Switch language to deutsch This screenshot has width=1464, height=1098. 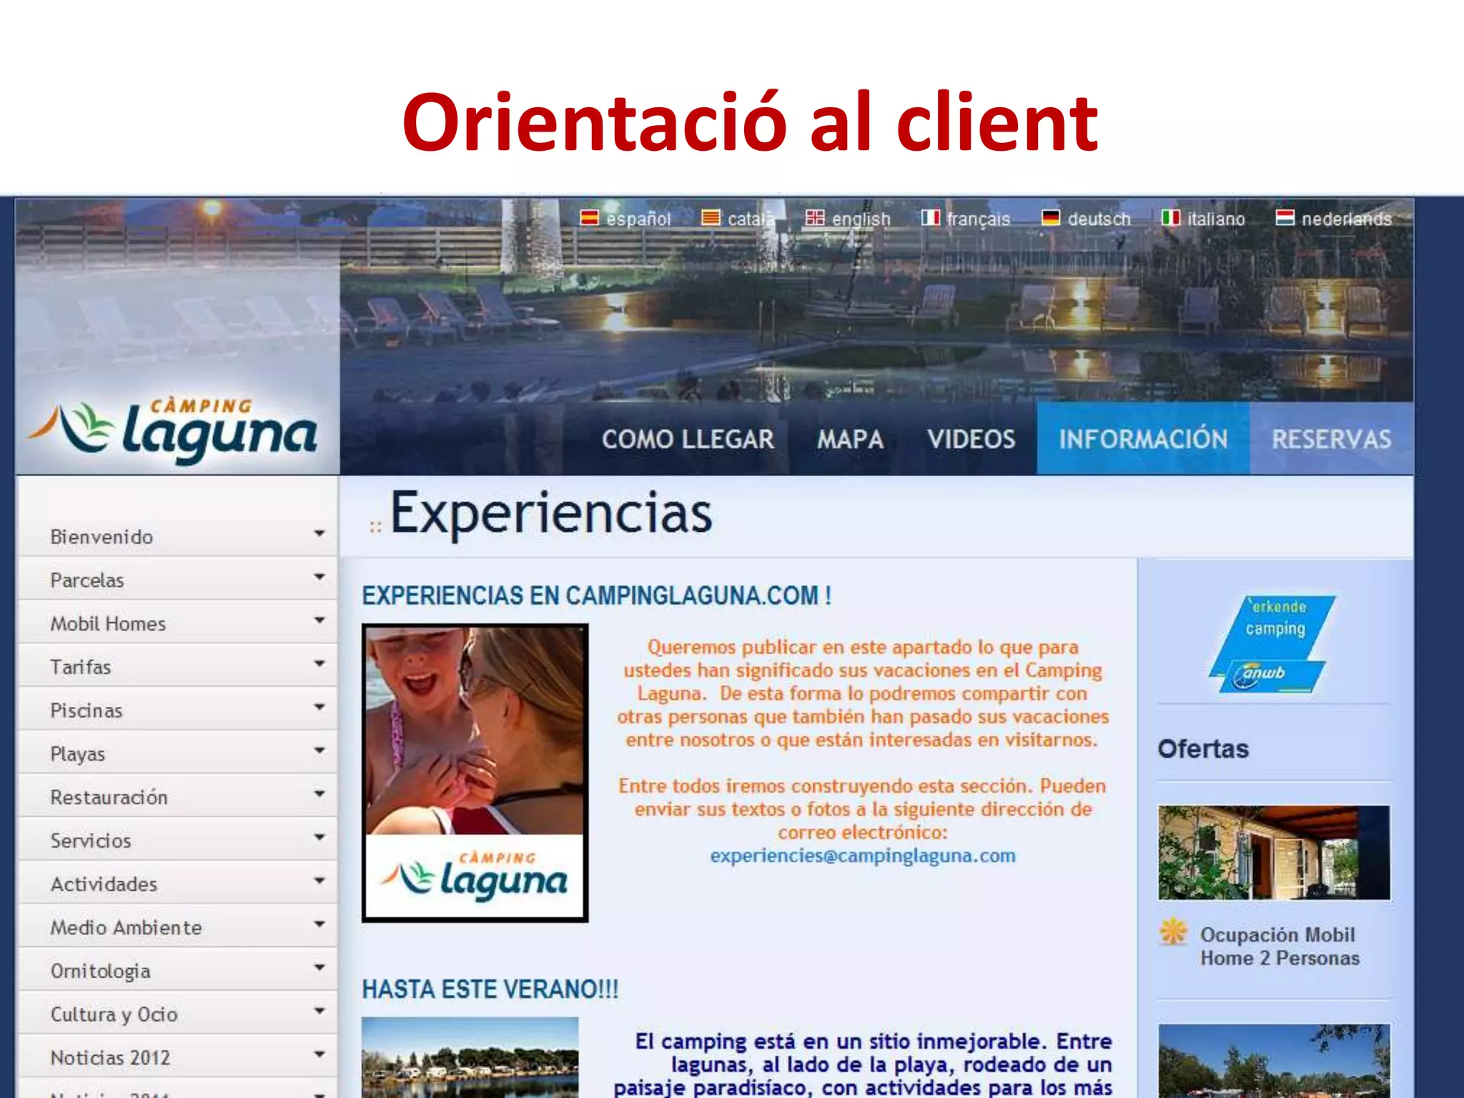[1099, 219]
